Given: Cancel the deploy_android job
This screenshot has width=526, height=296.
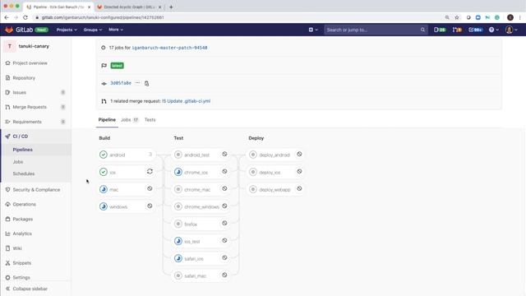Looking at the screenshot, I should pyautogui.click(x=299, y=154).
